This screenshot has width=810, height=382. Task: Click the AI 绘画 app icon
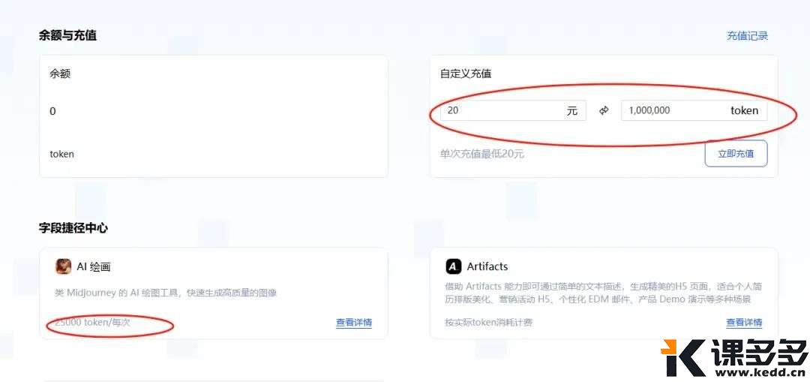pyautogui.click(x=63, y=266)
